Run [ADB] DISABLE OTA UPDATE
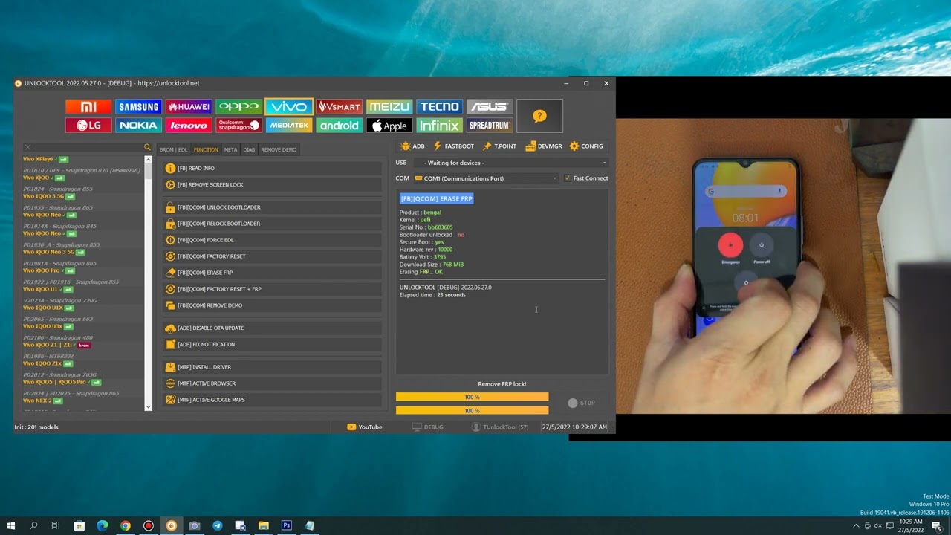The height and width of the screenshot is (535, 951). click(272, 328)
